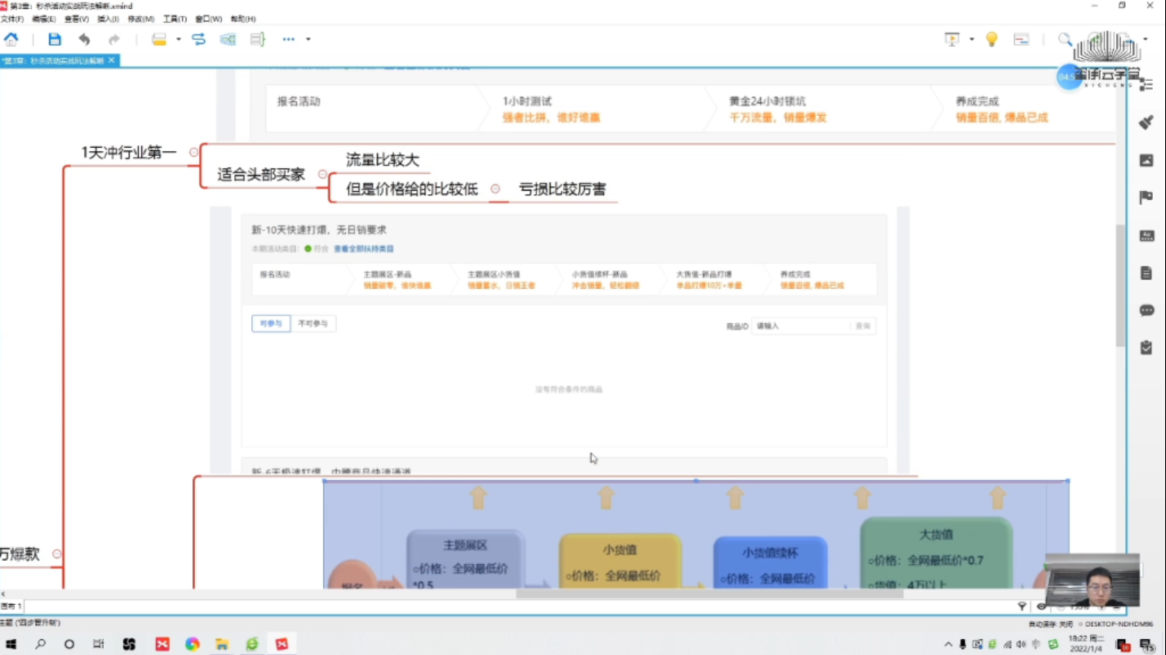Screen dimensions: 1166x655
Task: Open Task View on the taskbar
Action: pyautogui.click(x=99, y=644)
